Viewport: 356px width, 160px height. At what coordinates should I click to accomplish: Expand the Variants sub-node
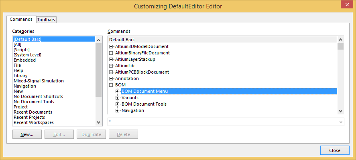(118, 98)
